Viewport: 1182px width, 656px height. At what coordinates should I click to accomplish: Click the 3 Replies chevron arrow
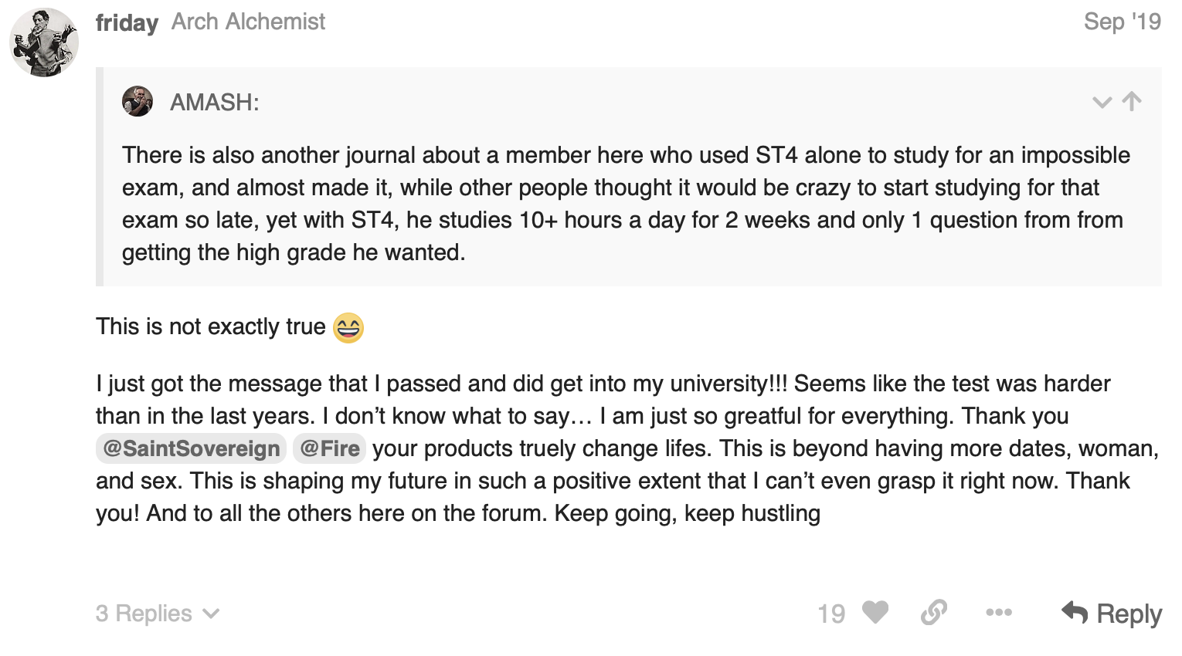point(211,614)
